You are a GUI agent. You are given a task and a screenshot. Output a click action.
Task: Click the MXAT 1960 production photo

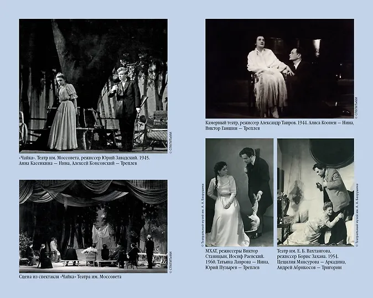pos(239,192)
